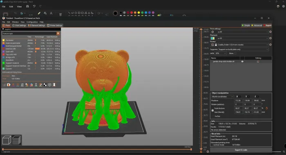Select the Paint pencil tool
286x155 pixels.
[x=39, y=13]
